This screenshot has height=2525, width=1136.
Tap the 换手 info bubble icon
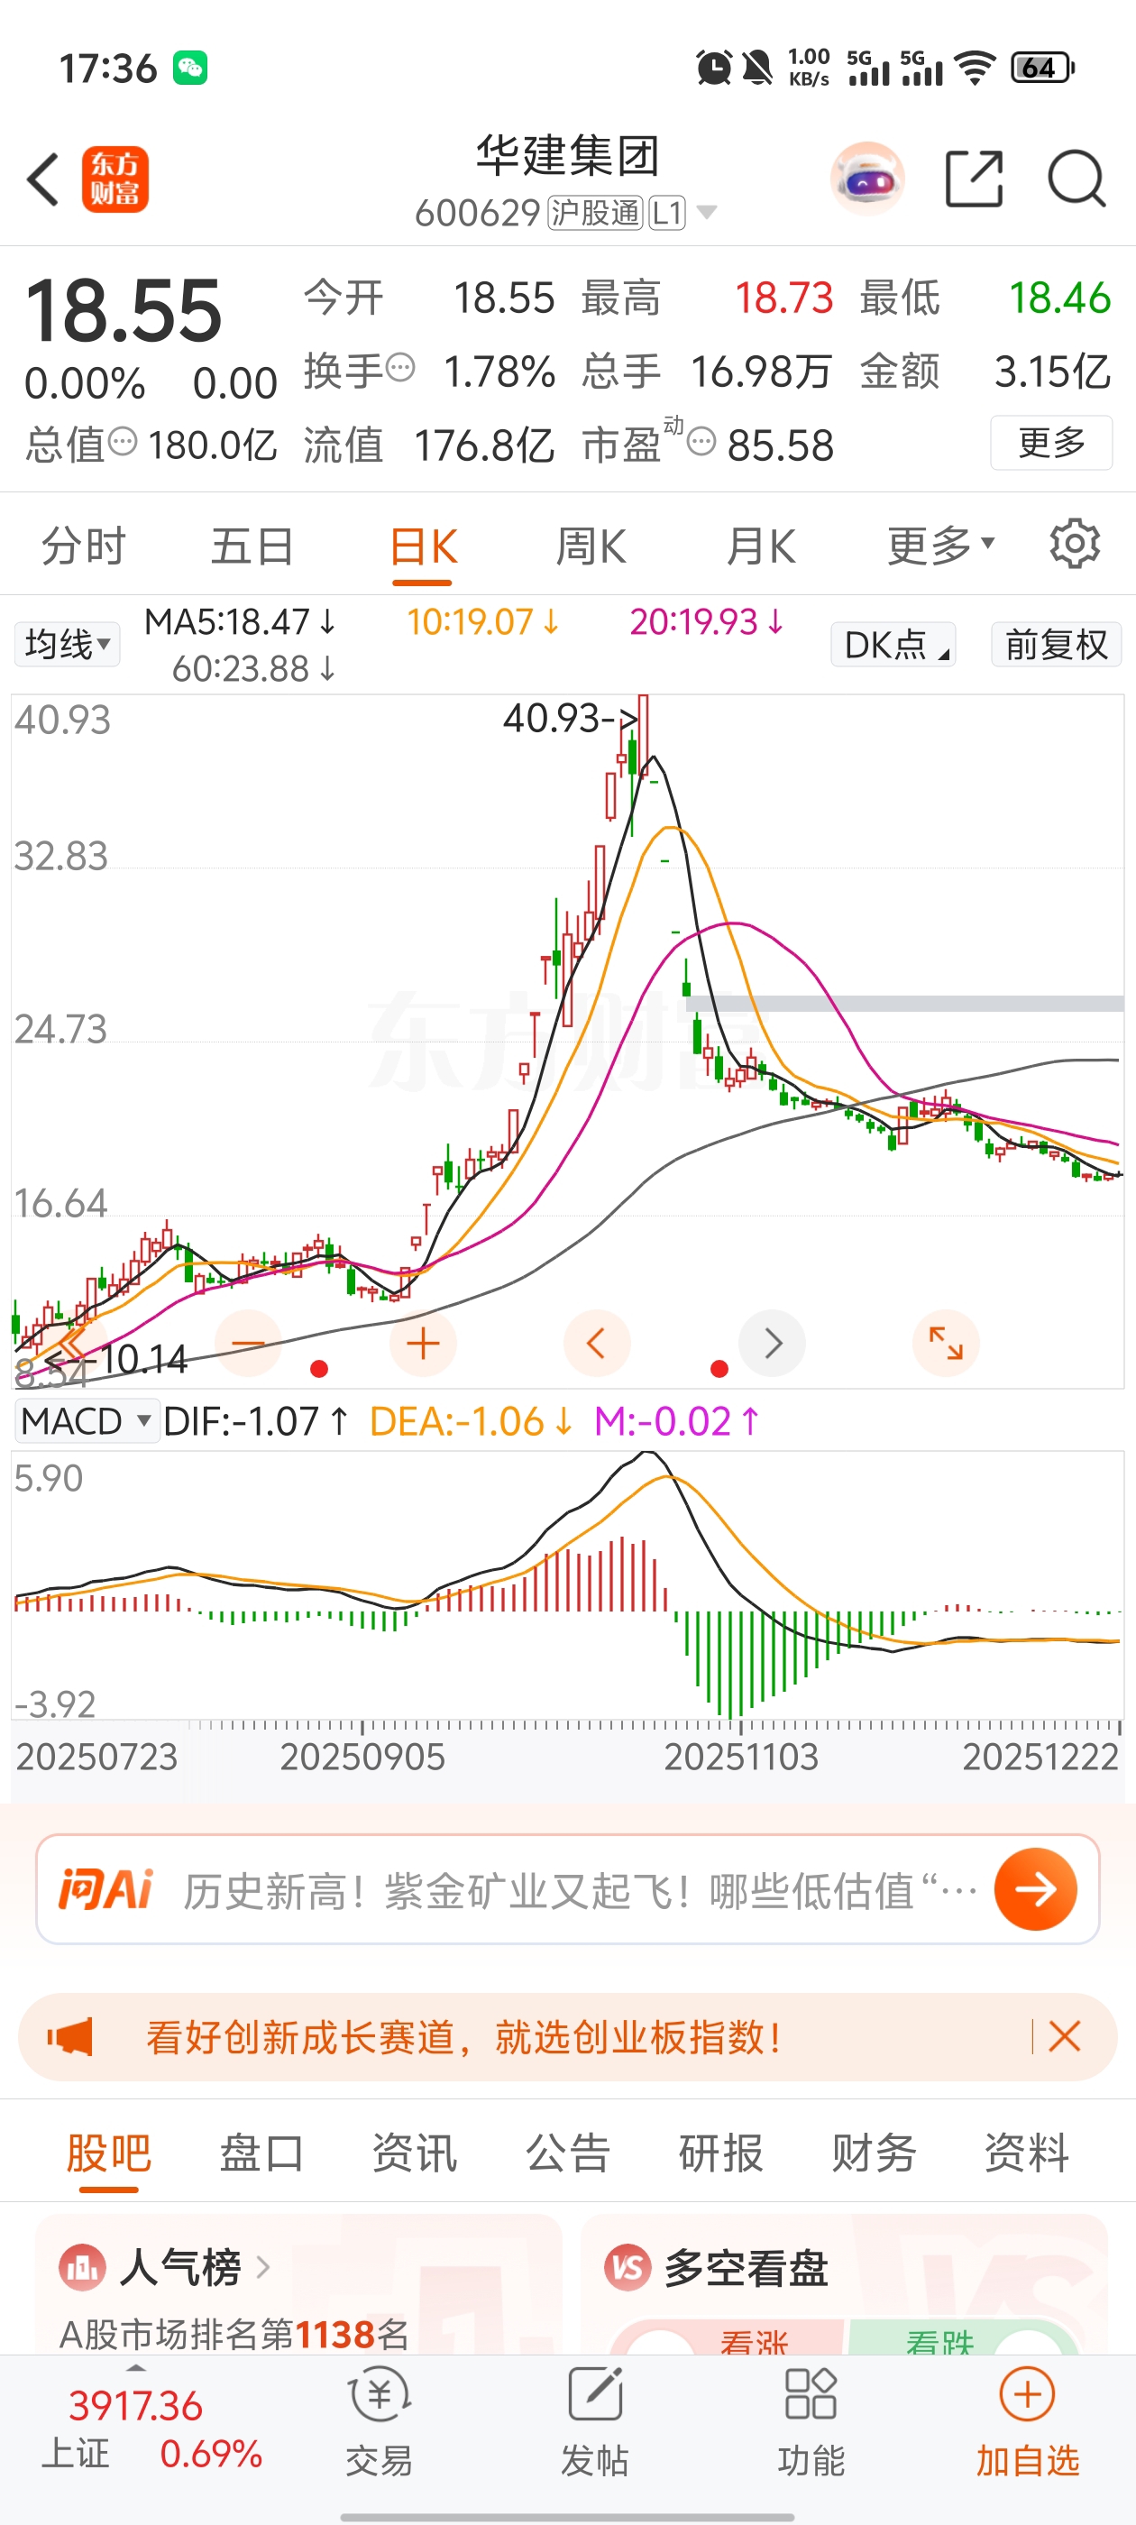[x=400, y=369]
